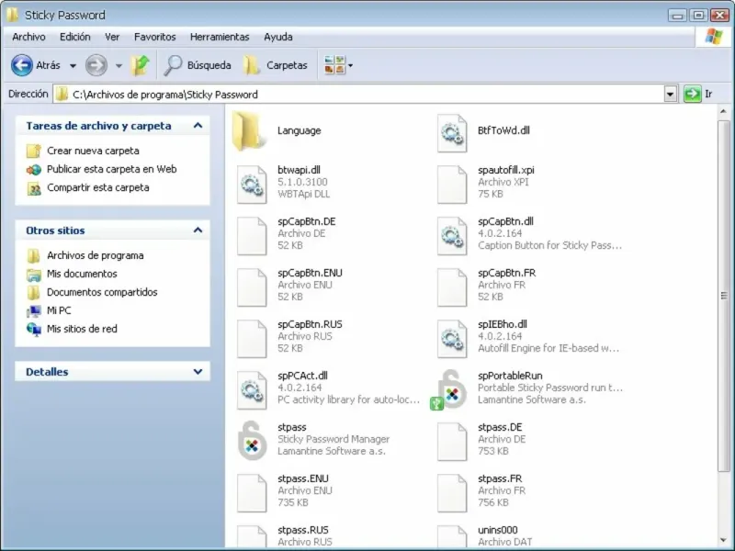Select the spCapBtn.DE file icon

[252, 236]
